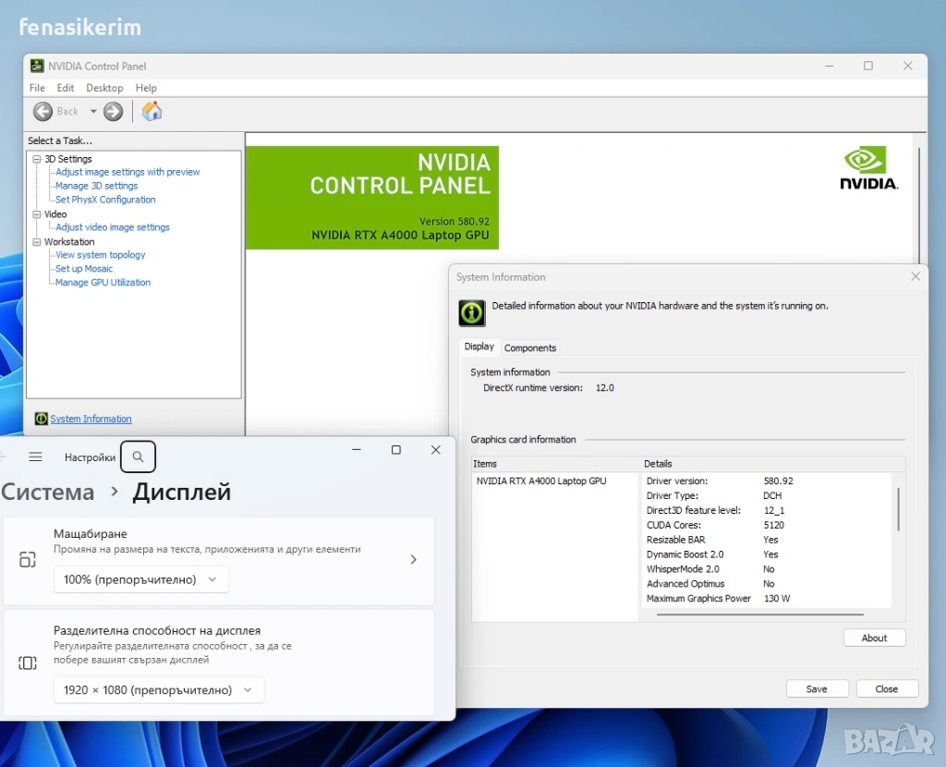Open the 100% scaling dropdown

click(140, 579)
